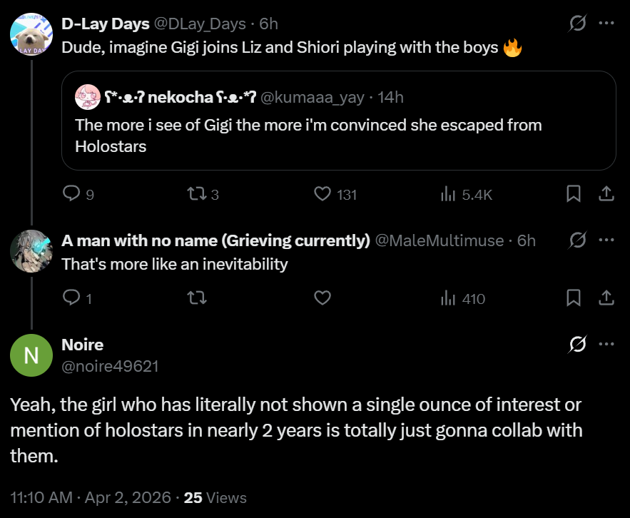Share D-Lay Days' tweet
630x518 pixels.
tap(606, 193)
